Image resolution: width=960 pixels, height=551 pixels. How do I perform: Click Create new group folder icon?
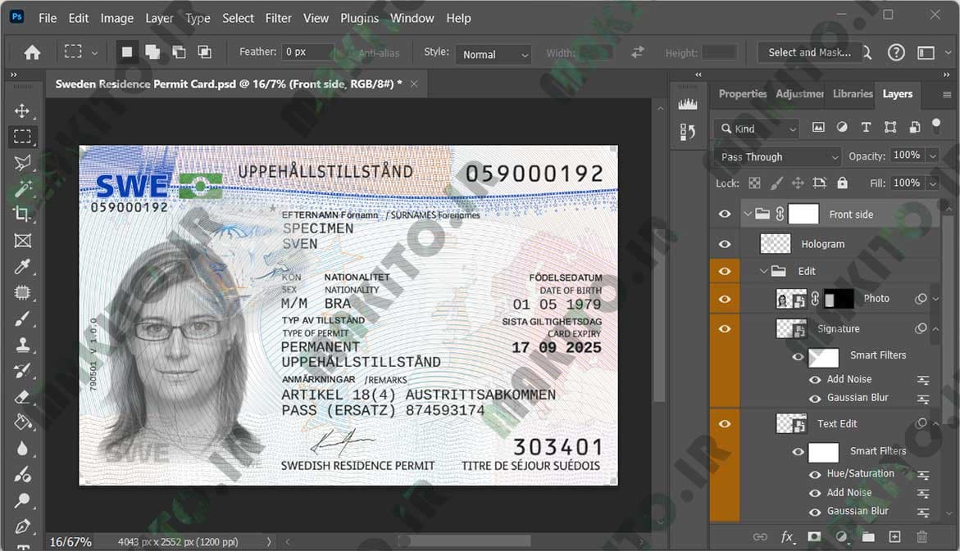click(868, 537)
